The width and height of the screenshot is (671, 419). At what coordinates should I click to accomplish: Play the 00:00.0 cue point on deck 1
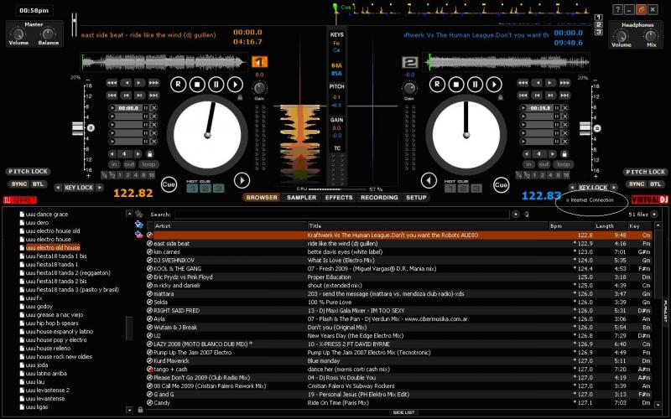(112, 108)
